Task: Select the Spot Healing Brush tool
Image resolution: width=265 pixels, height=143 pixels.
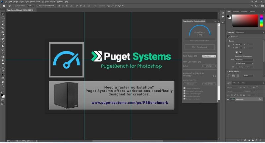Action: 3,39
